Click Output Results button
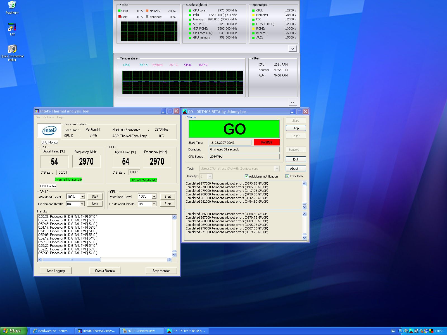This screenshot has width=447, height=335. (105, 271)
